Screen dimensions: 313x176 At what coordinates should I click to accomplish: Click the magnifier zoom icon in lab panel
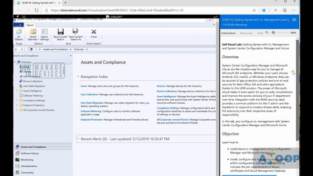coord(267,33)
